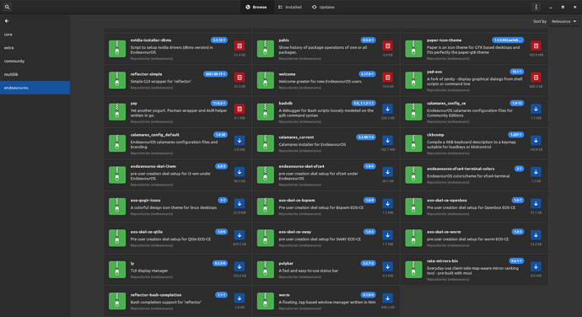
Task: Install rate-mirrors-bin with the download button
Action: pos(536,267)
